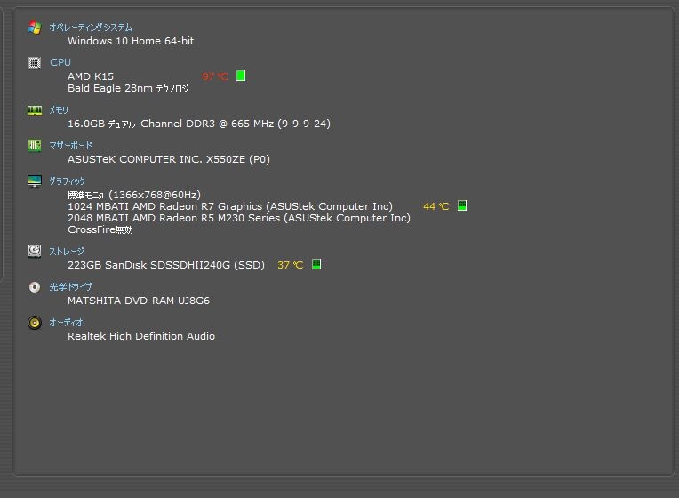Click the 97 °C CPU temperature reading
Viewport: 679px width, 498px height.
click(x=215, y=76)
